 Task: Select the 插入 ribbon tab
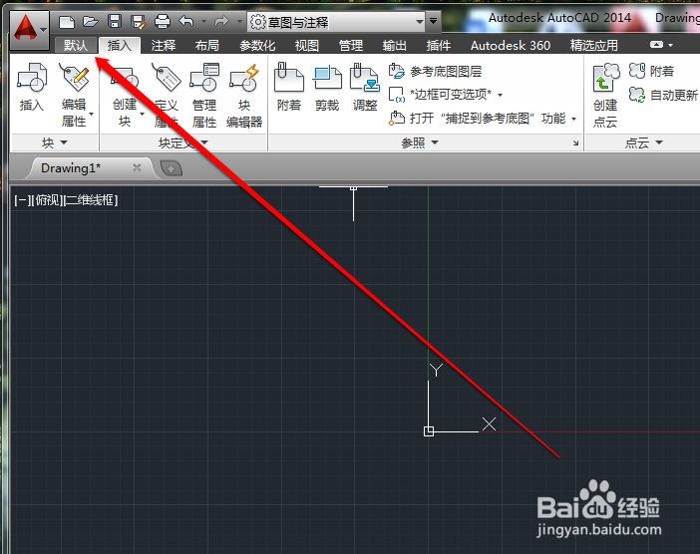pos(120,45)
